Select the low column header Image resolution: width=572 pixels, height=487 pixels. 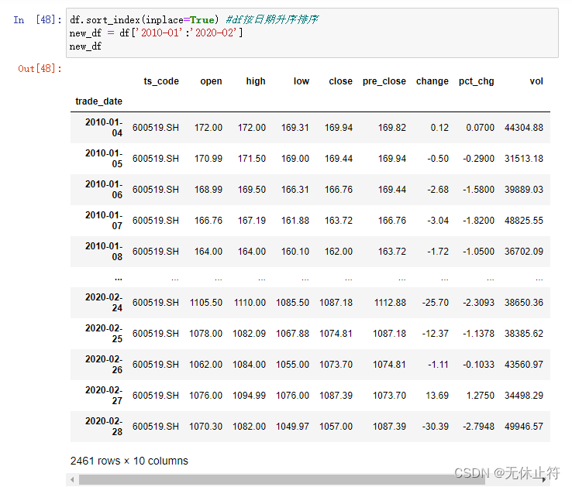pyautogui.click(x=302, y=81)
